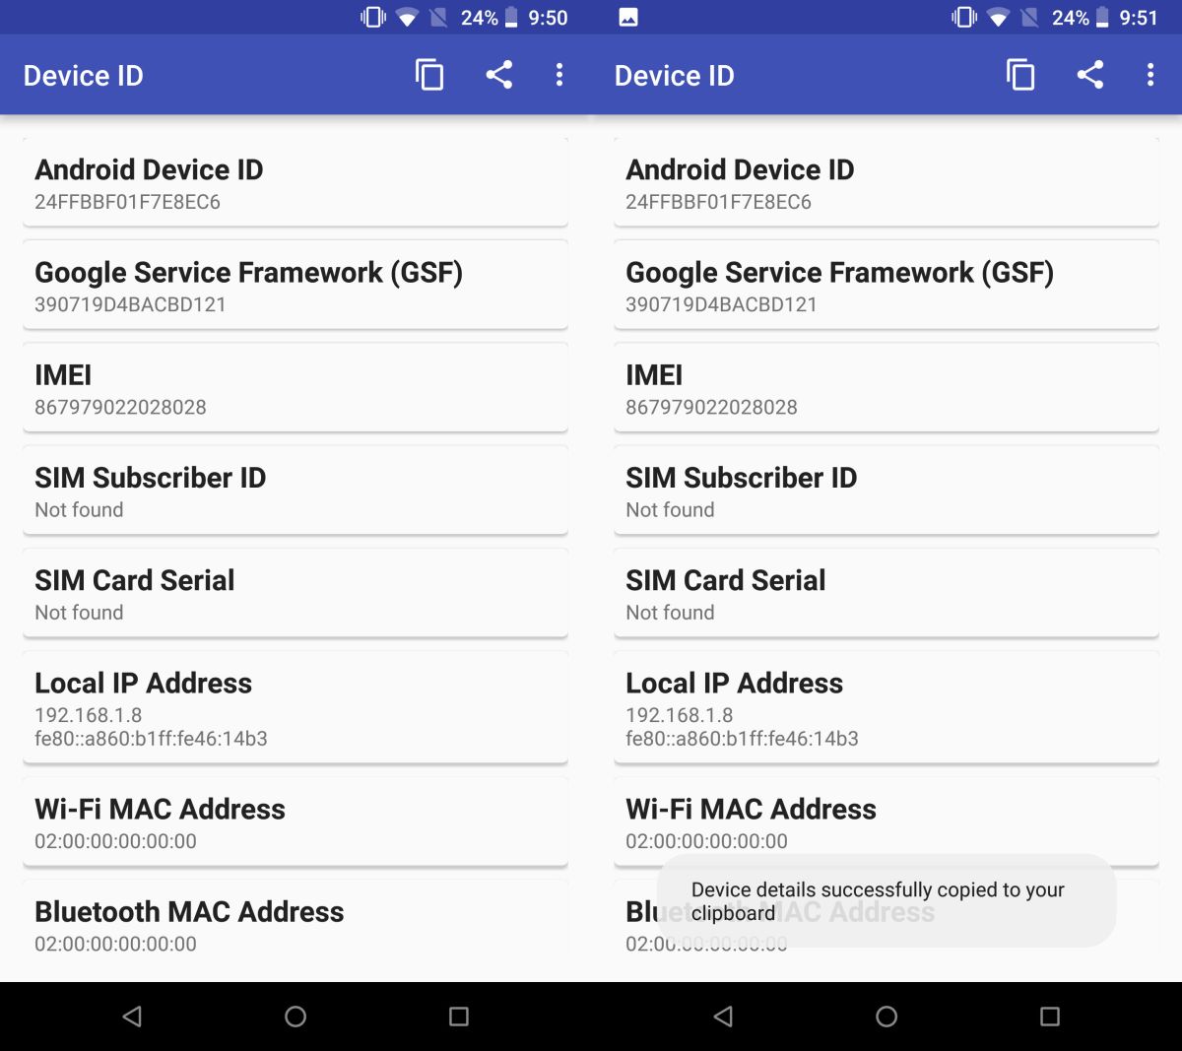The height and width of the screenshot is (1051, 1182).
Task: Expand the SIM card status area by tapping it
Action: point(295,591)
